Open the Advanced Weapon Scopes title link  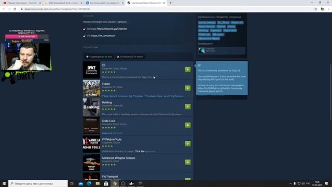(x=118, y=158)
